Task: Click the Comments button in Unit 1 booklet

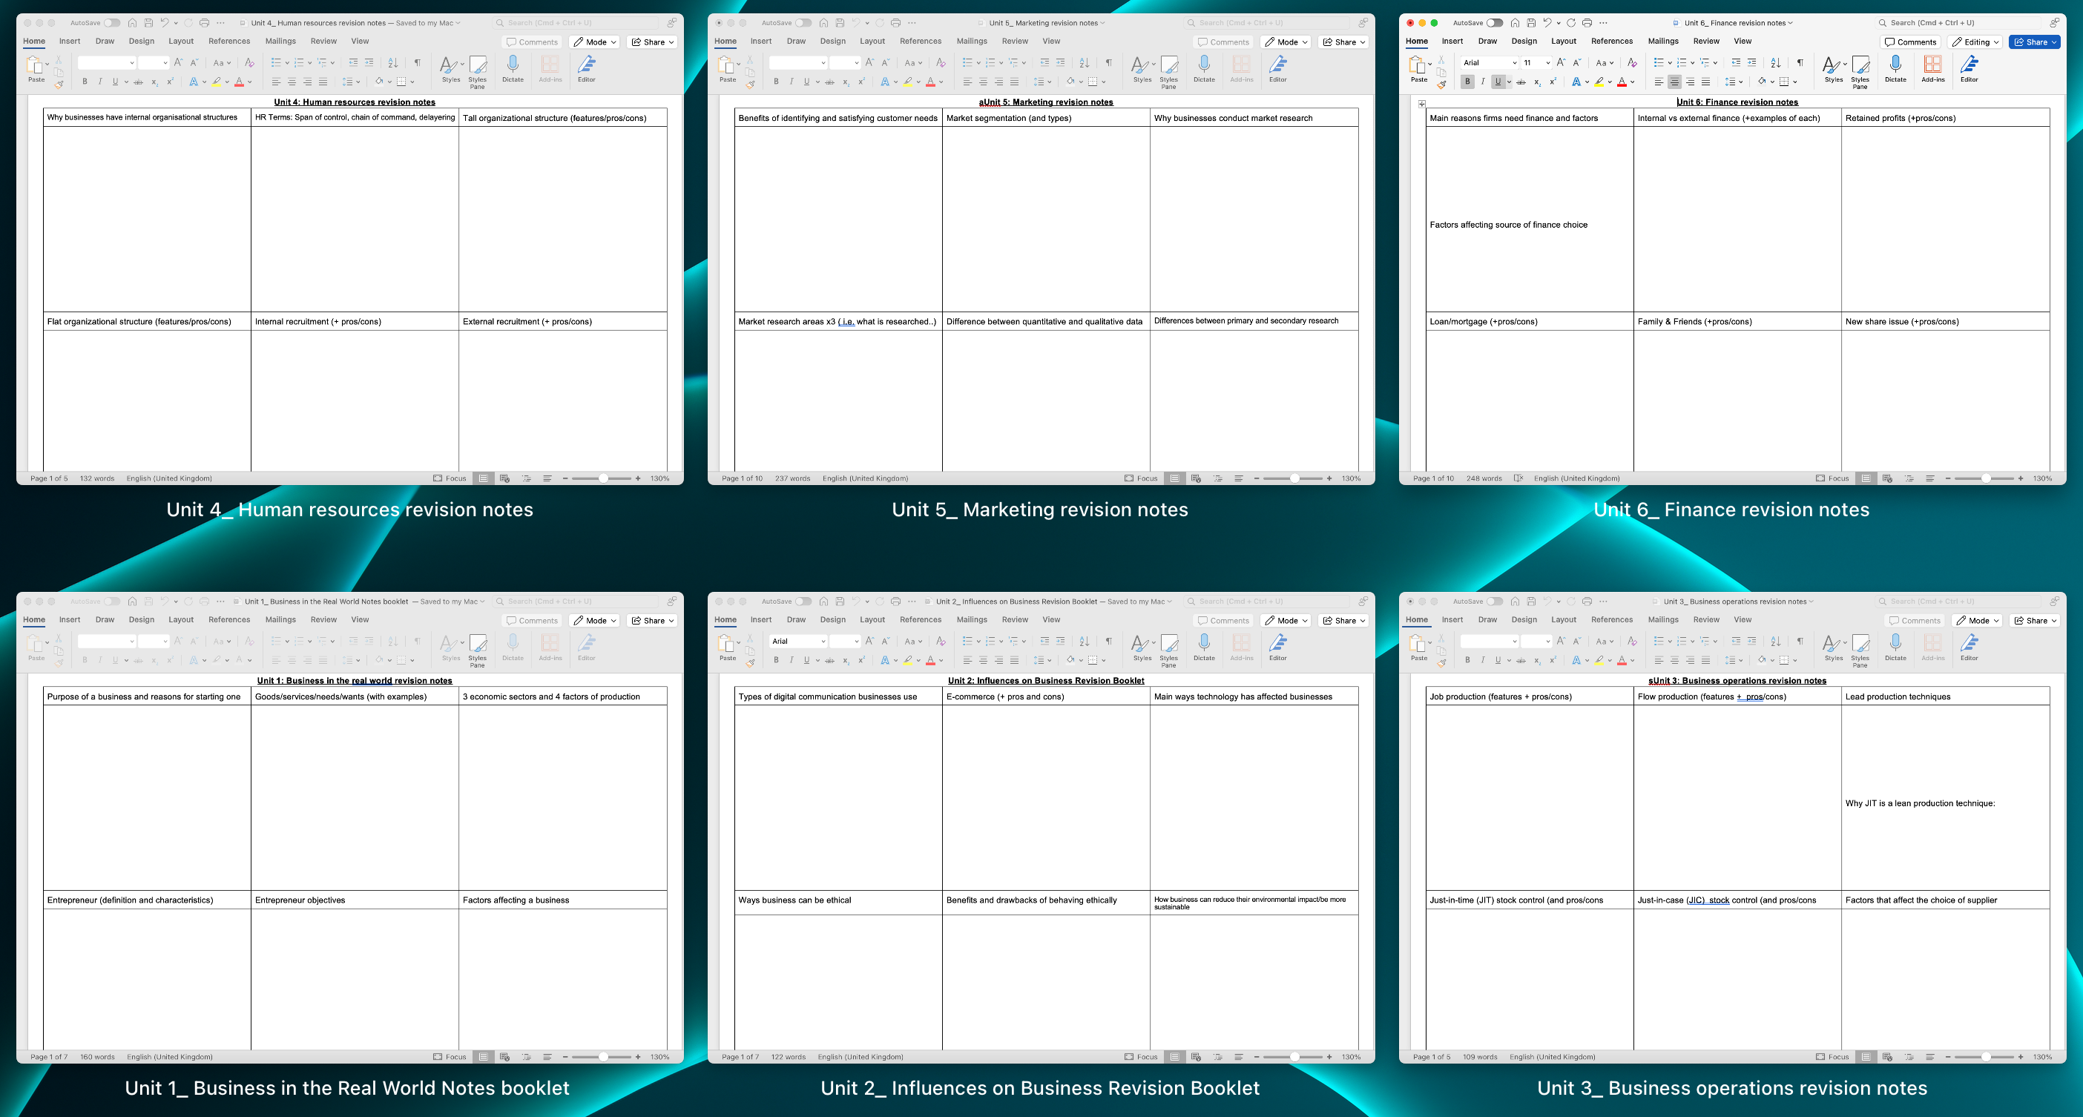Action: pos(533,620)
